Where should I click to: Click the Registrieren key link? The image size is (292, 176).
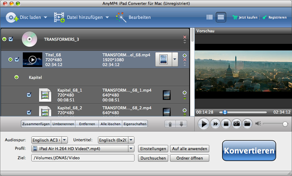pyautogui.click(x=274, y=17)
